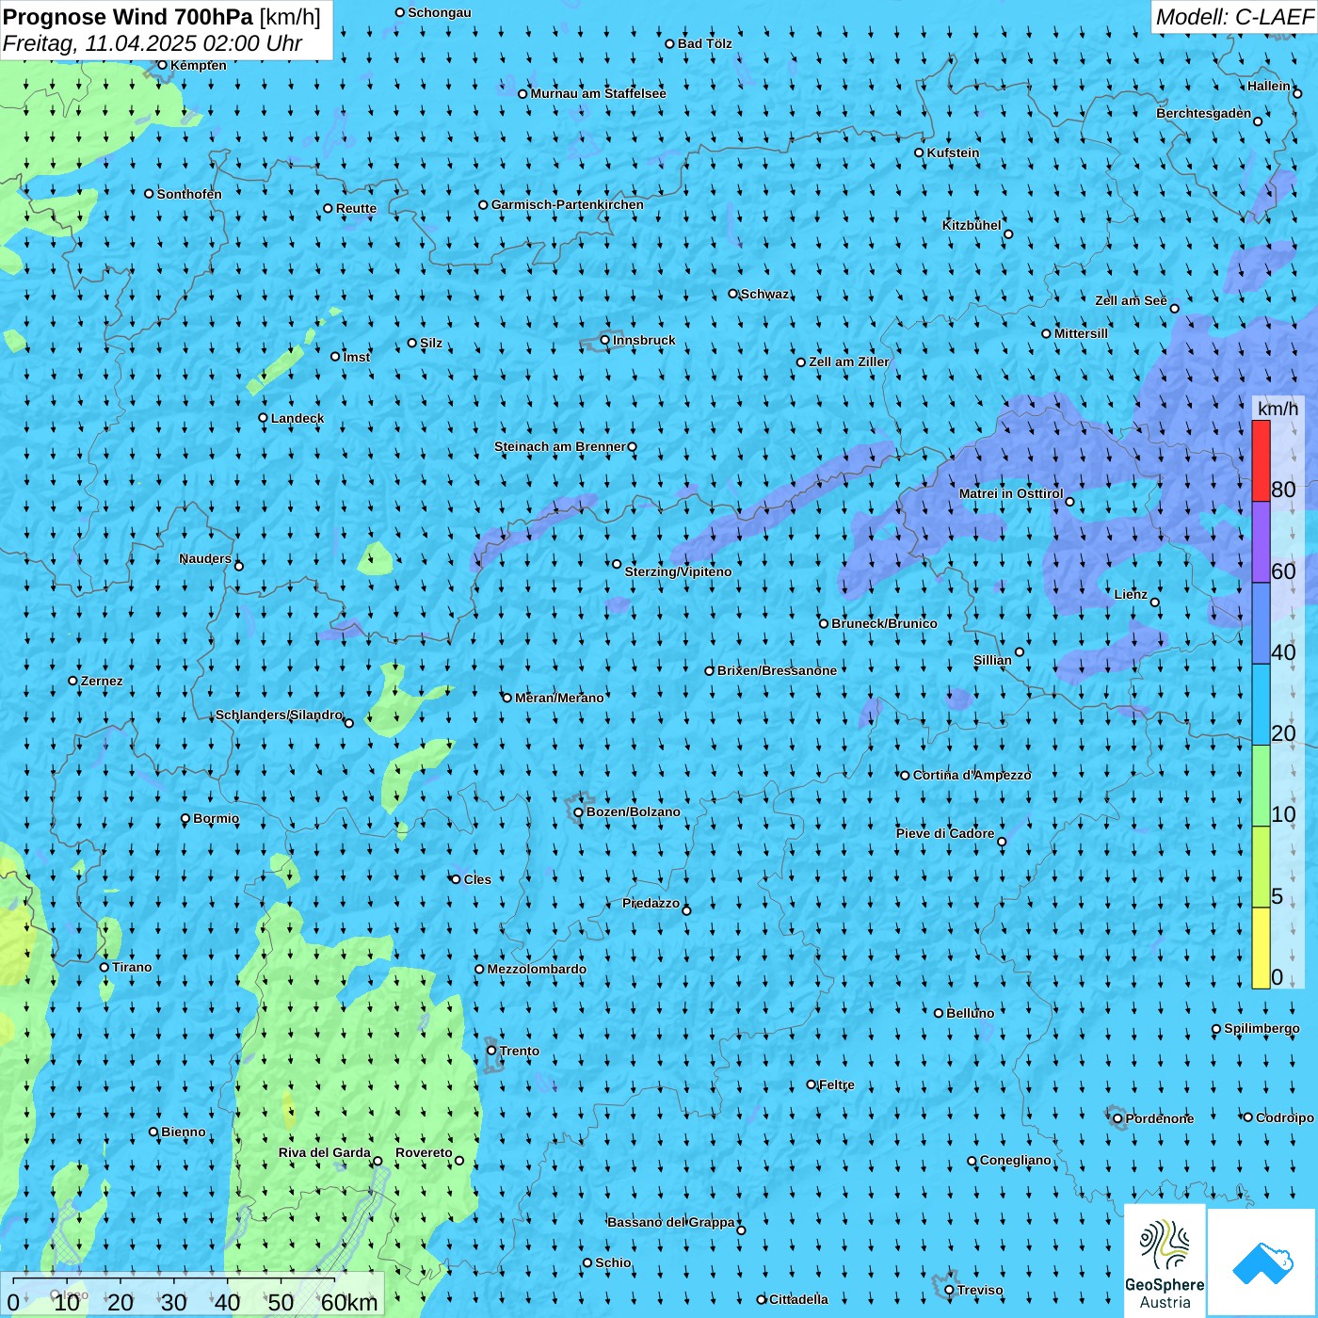Click the 'Berchtesgaden' label
This screenshot has height=1318, width=1318.
(1204, 113)
